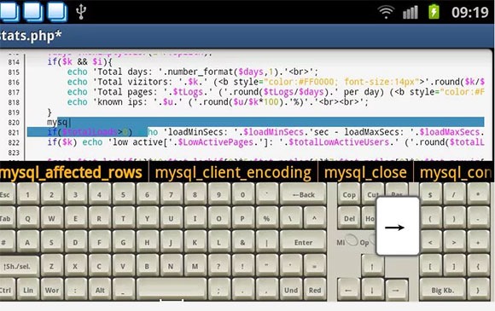
Task: Tap the asterisk key
Action: tap(478, 195)
